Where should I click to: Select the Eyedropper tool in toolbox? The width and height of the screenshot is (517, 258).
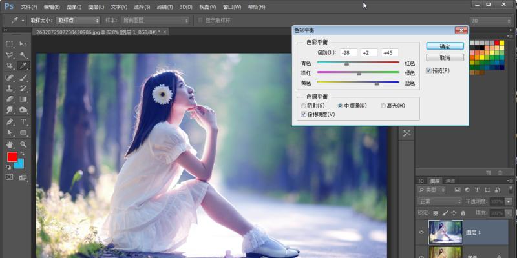coord(23,66)
